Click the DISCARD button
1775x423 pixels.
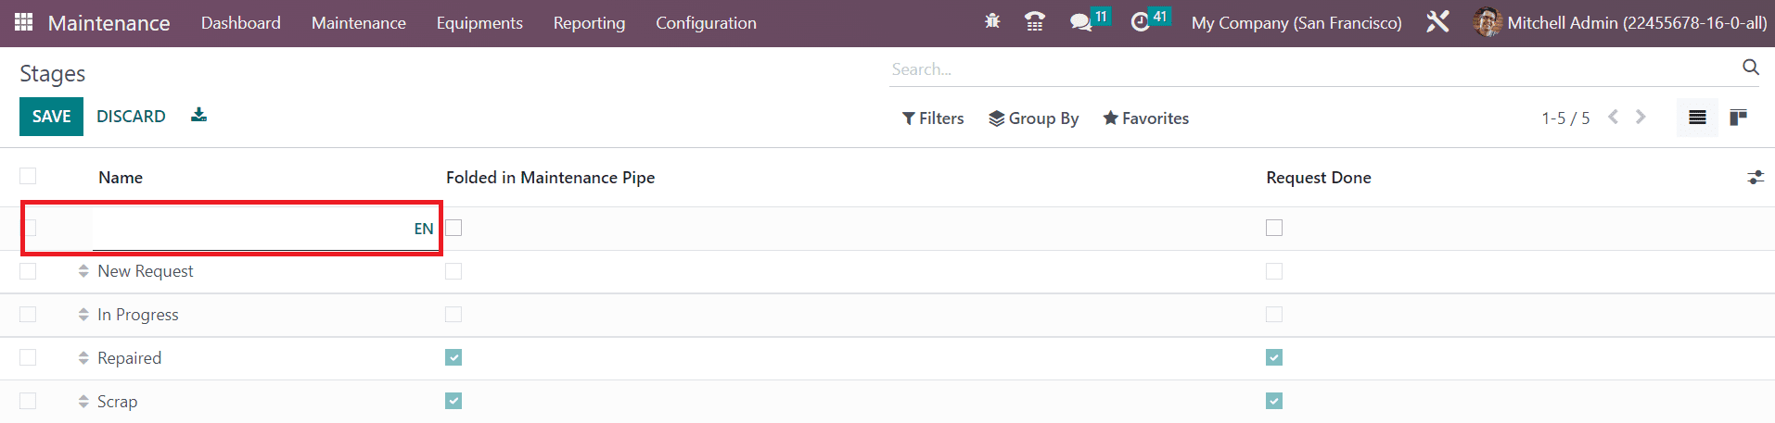[131, 117]
